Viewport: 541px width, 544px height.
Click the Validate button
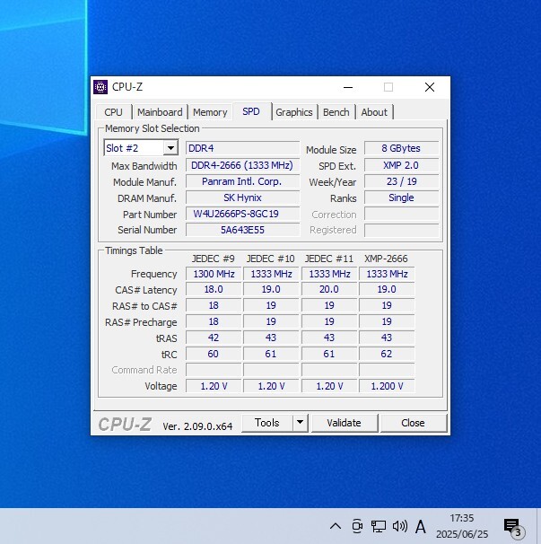point(344,423)
